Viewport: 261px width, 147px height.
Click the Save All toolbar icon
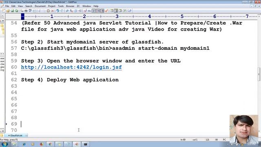click(16, 11)
